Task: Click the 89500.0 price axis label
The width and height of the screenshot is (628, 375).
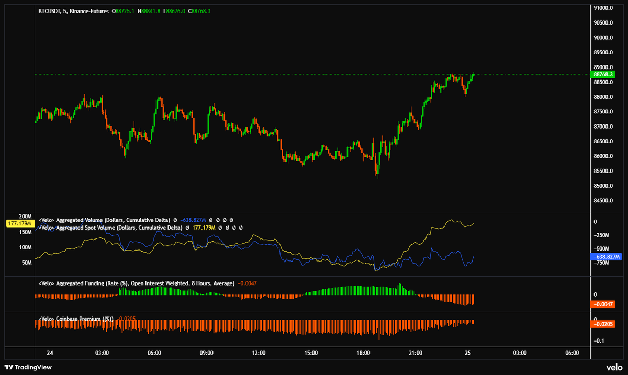Action: (x=604, y=52)
